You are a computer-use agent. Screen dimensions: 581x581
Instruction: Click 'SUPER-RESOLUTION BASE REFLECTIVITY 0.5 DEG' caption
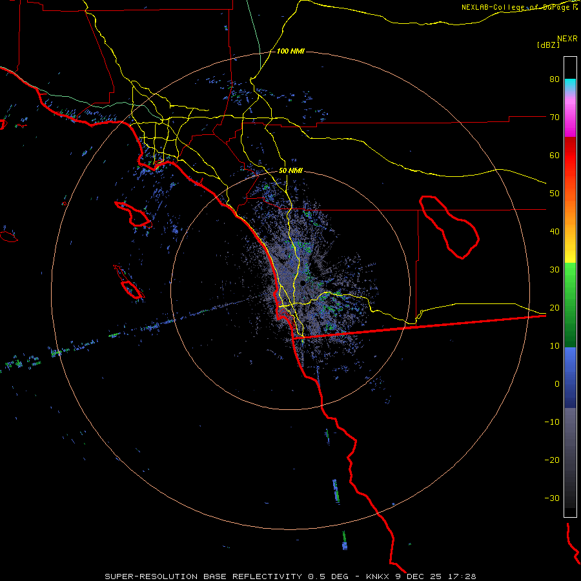click(x=227, y=576)
